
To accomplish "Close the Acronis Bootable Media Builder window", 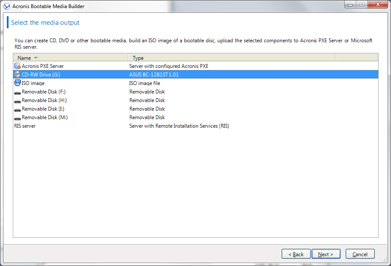I will [x=378, y=5].
